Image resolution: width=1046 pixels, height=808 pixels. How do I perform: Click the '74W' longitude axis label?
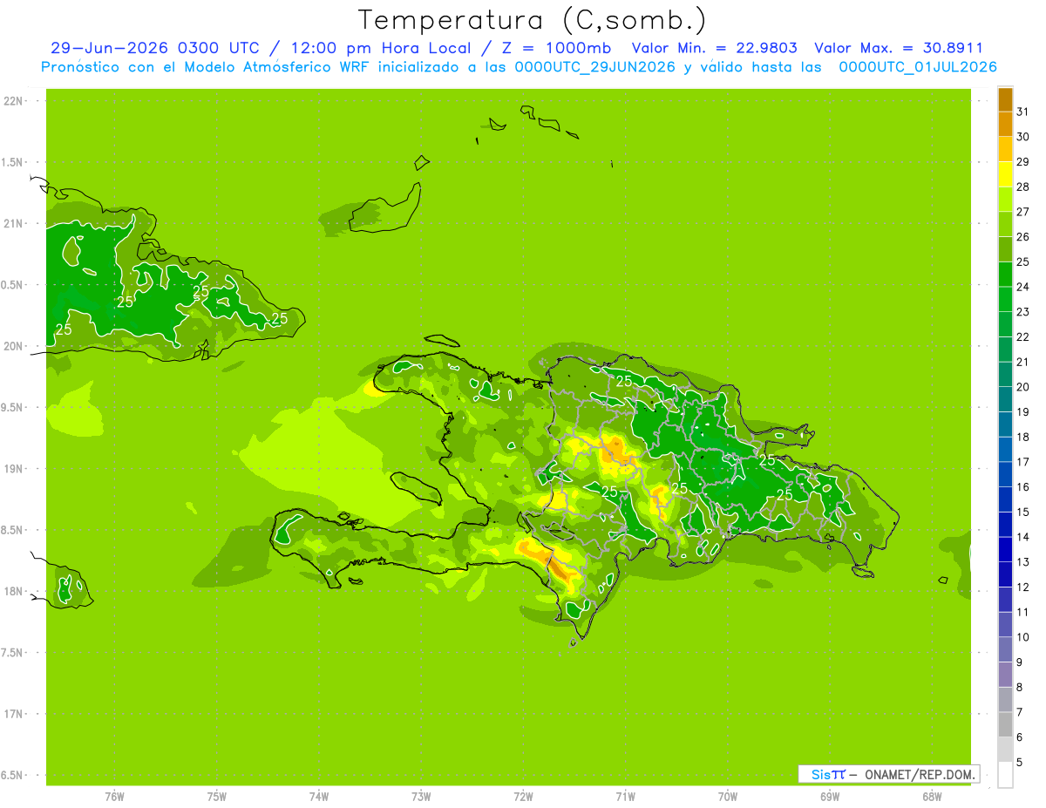pyautogui.click(x=319, y=797)
